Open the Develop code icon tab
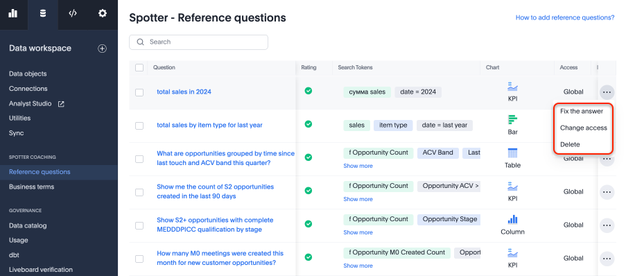Image resolution: width=626 pixels, height=276 pixels. pyautogui.click(x=72, y=13)
